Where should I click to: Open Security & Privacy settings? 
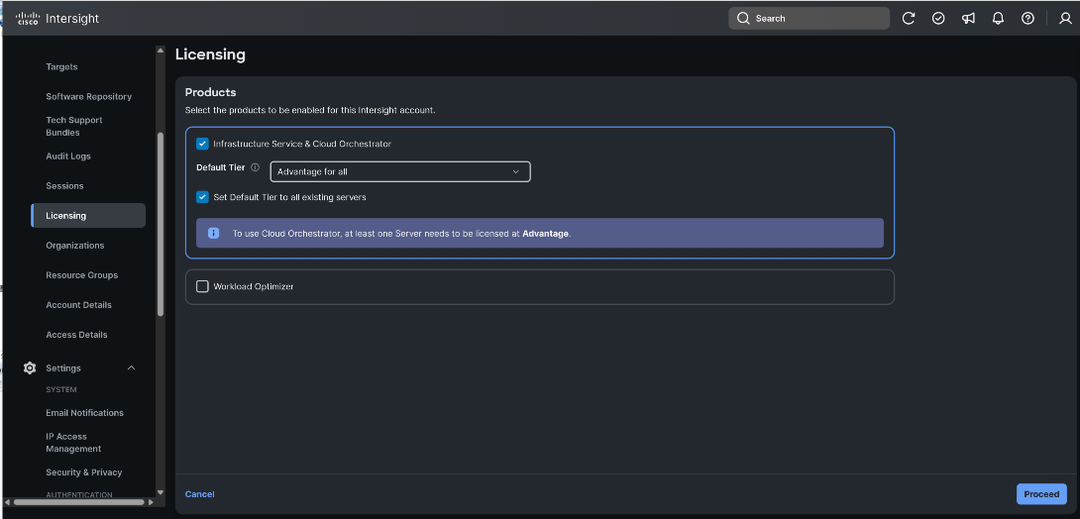pyautogui.click(x=84, y=472)
